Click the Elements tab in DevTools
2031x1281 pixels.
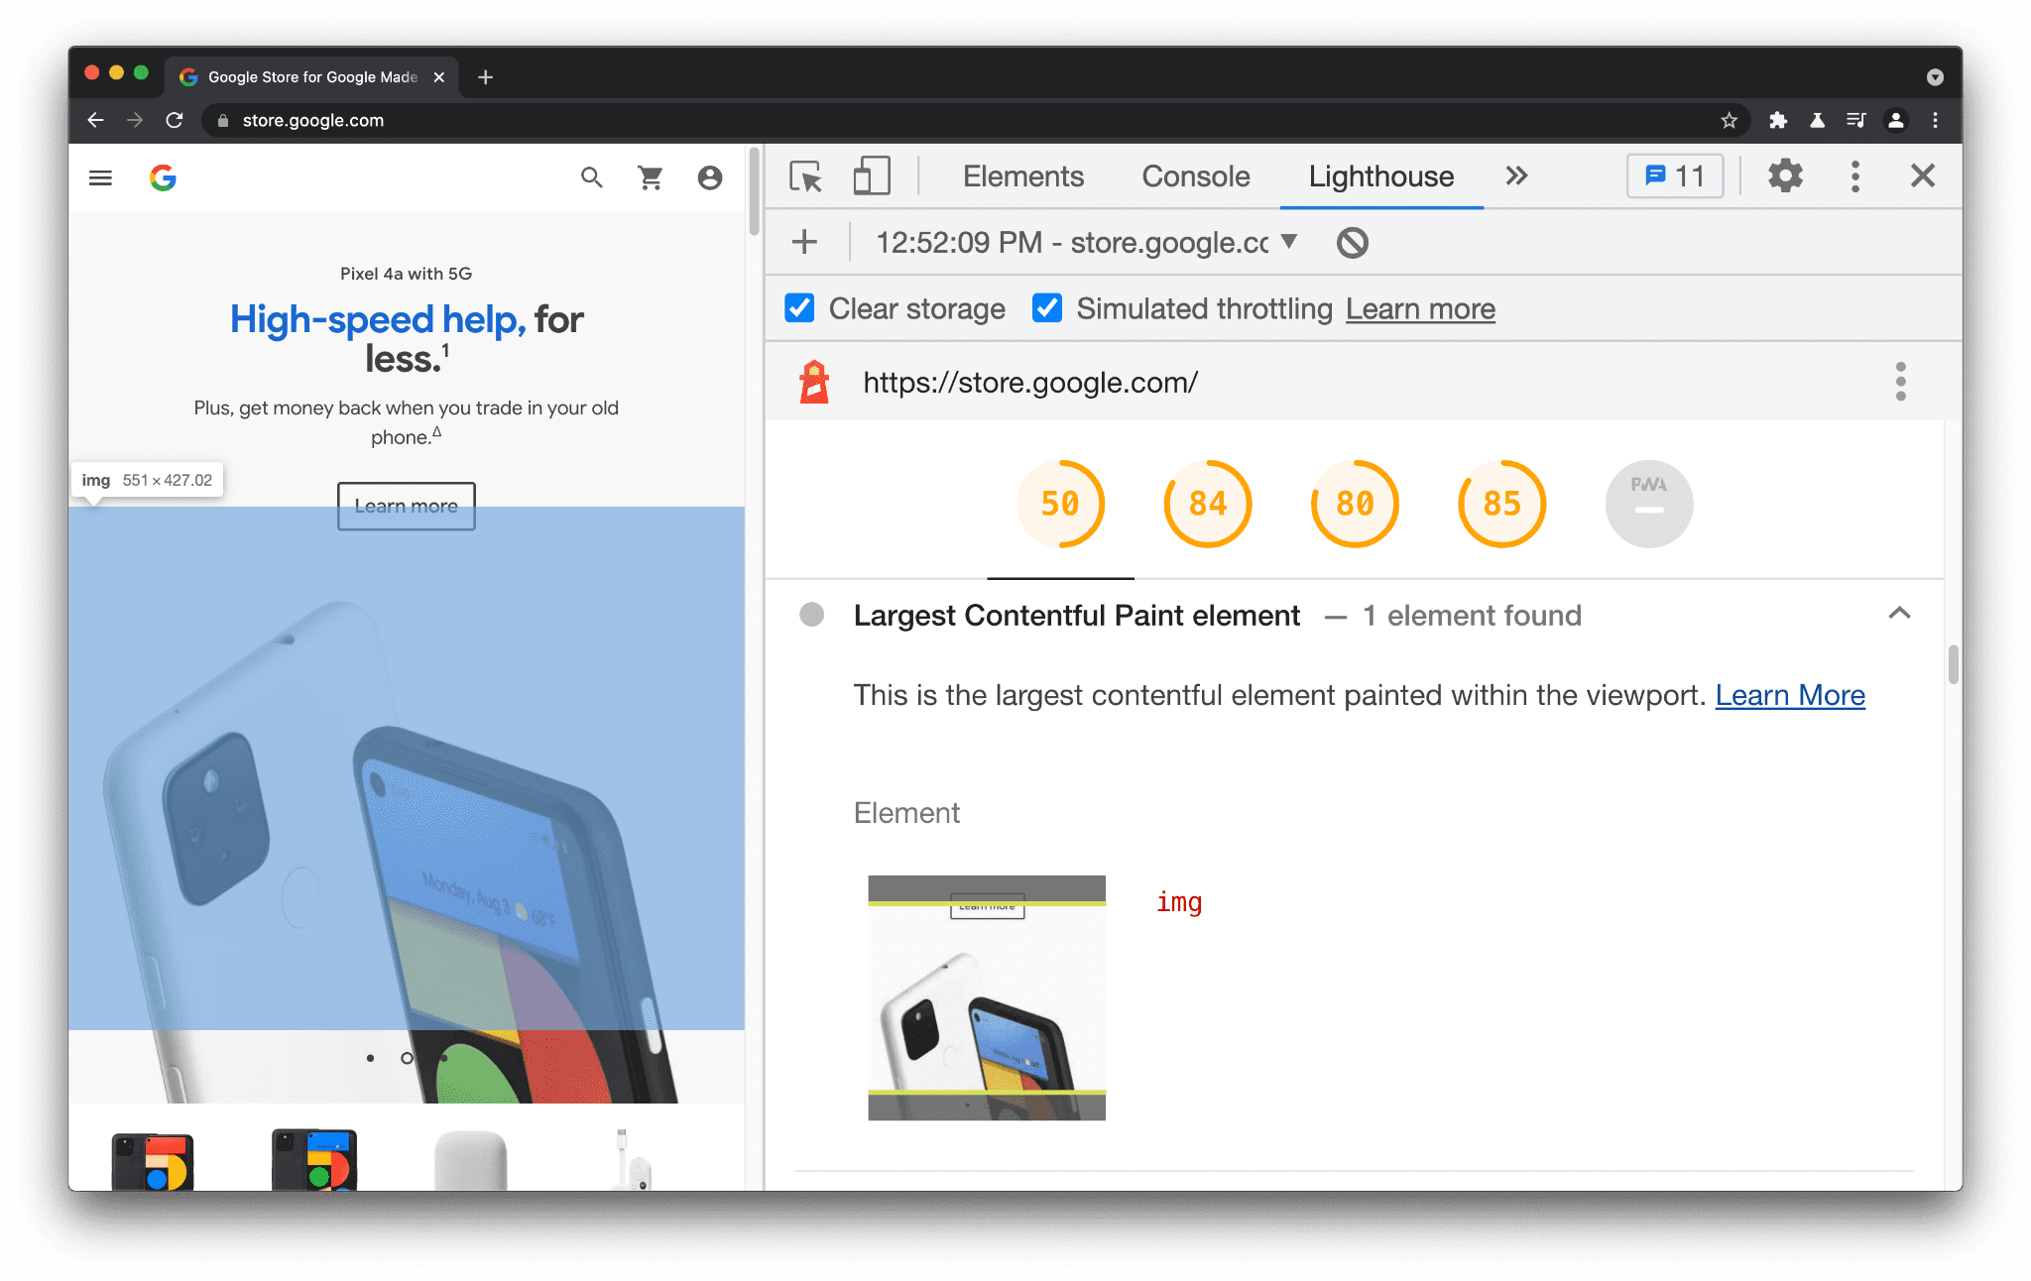[1021, 175]
